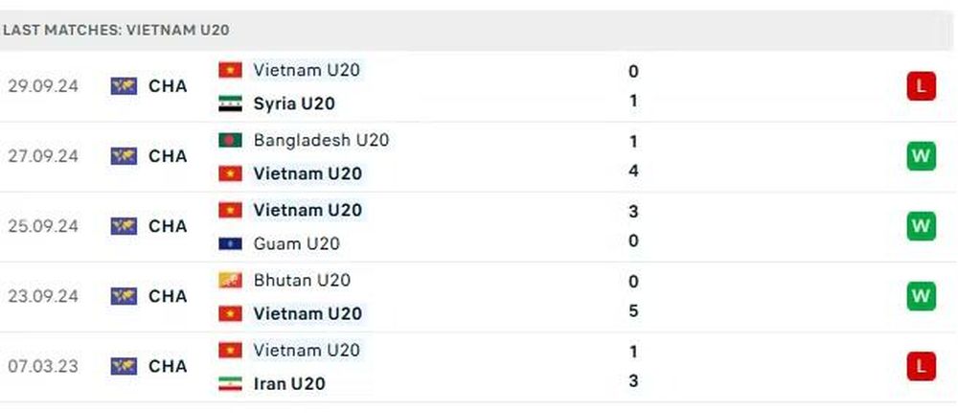Viewport: 958px width, 413px height.
Task: Click the Bhutan U20 flag icon
Action: click(x=230, y=281)
